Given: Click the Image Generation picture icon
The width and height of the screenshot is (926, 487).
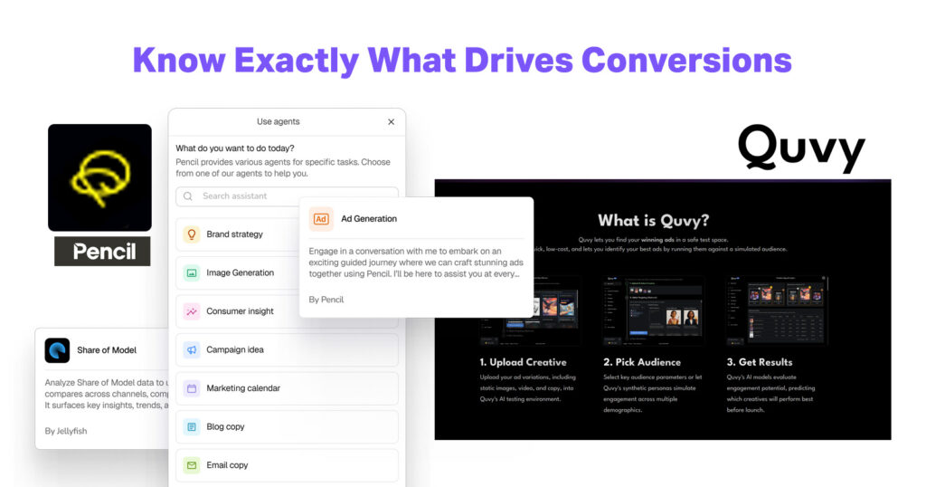Looking at the screenshot, I should tap(192, 272).
